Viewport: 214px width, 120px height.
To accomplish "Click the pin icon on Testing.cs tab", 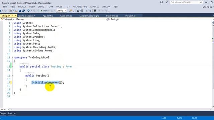I will click(x=12, y=16).
